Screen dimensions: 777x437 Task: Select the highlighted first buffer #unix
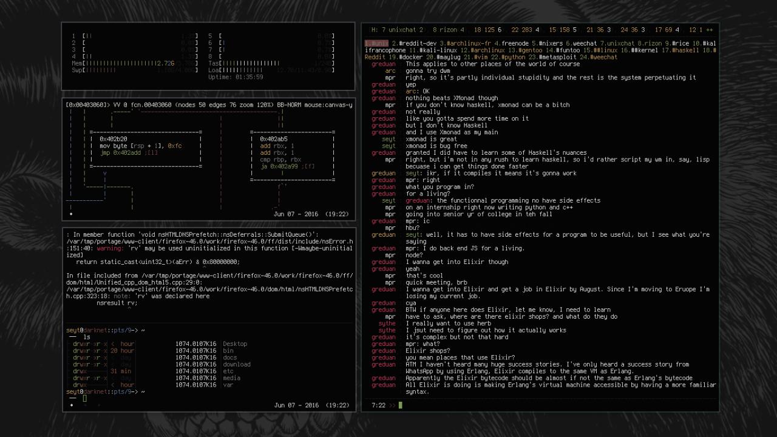[x=376, y=44]
